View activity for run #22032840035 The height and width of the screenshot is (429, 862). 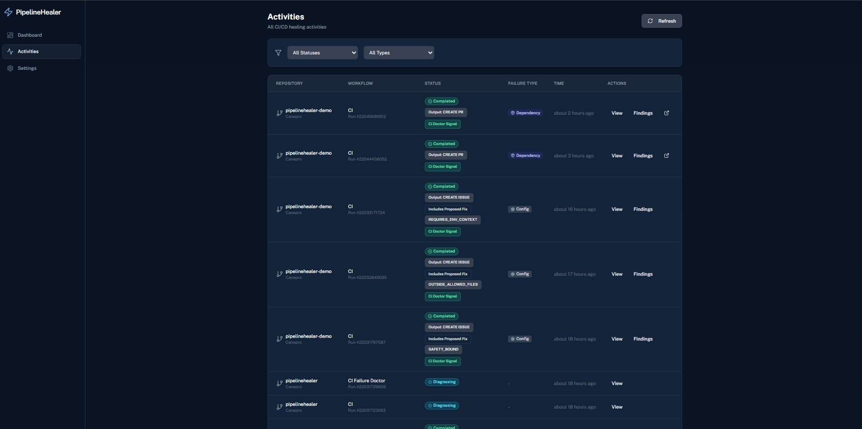point(617,274)
